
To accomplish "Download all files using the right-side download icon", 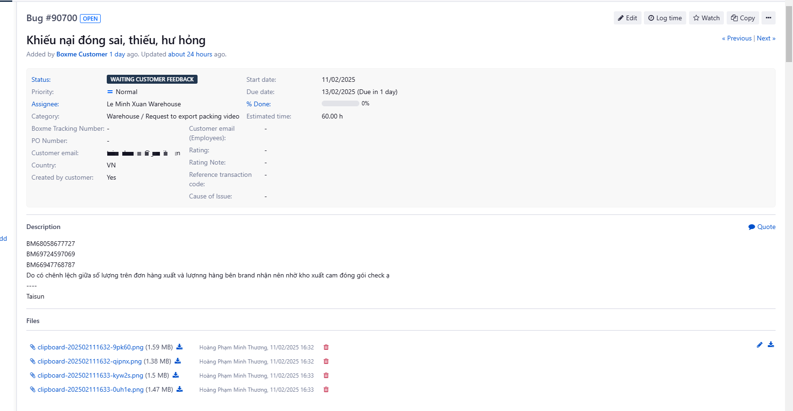I will click(771, 345).
